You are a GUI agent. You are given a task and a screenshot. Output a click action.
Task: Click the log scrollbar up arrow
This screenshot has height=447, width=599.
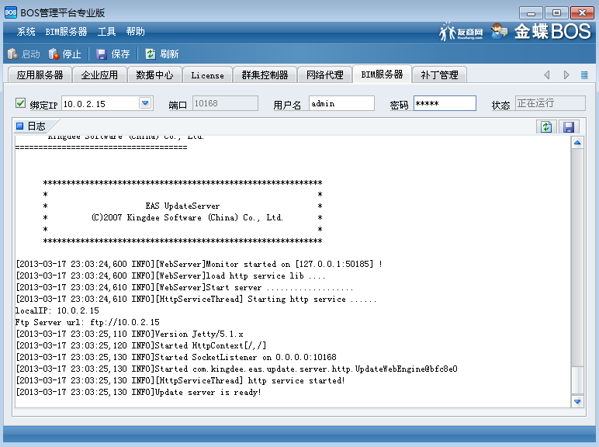(577, 143)
